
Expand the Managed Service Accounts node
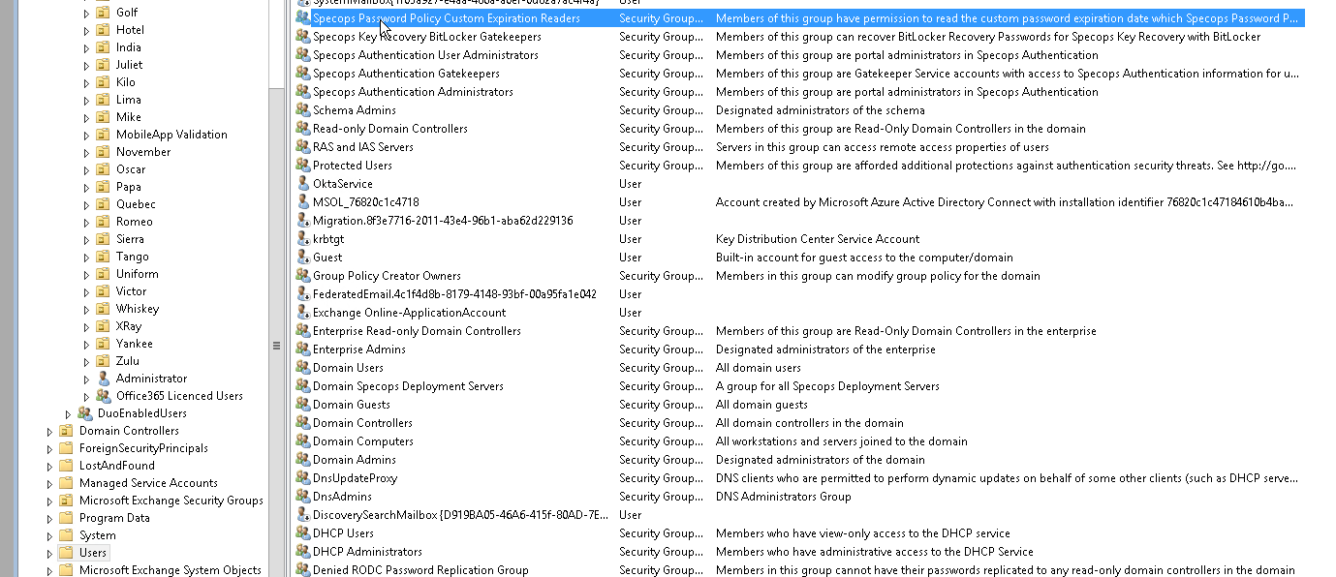[49, 484]
